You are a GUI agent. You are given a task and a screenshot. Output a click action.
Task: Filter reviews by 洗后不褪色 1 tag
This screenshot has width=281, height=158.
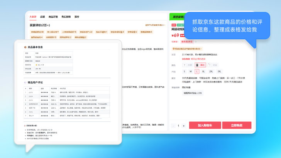click(x=102, y=32)
